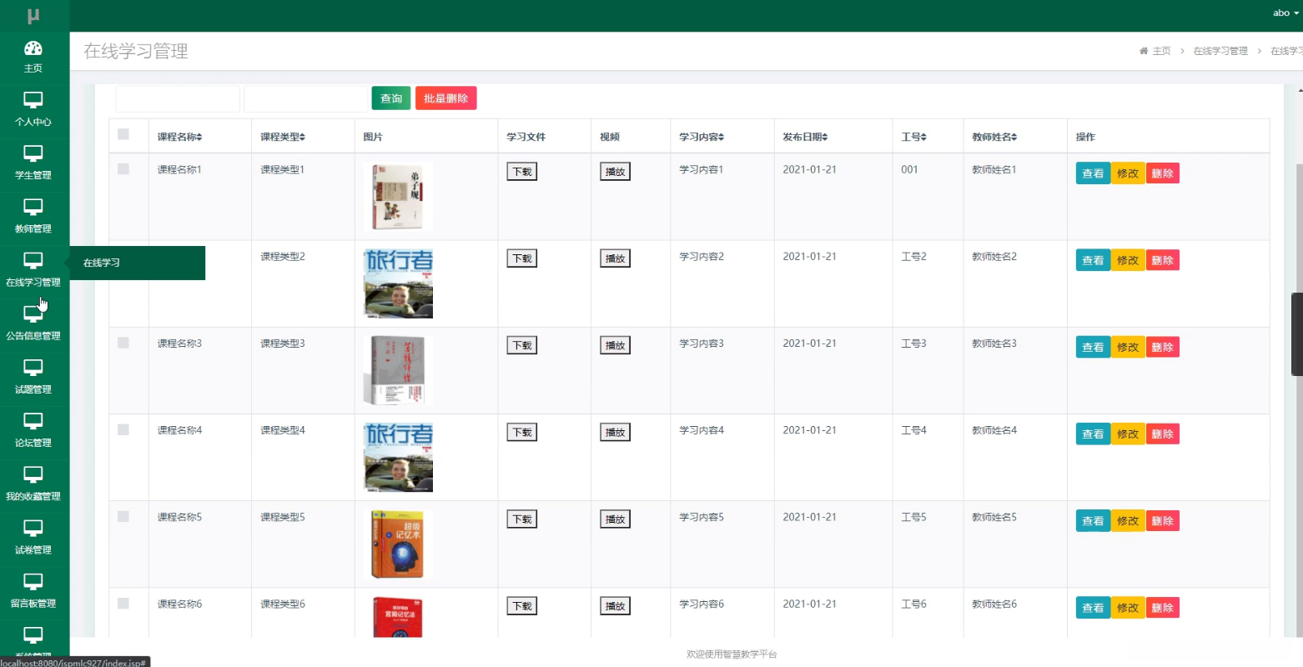The image size is (1303, 667).
Task: Download the study file for 课程名称1
Action: pos(522,172)
